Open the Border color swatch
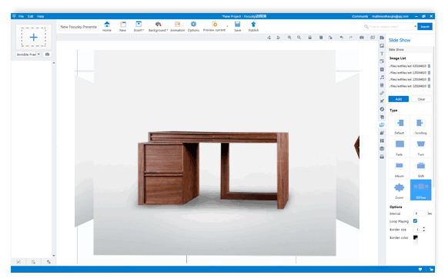 (x=416, y=237)
